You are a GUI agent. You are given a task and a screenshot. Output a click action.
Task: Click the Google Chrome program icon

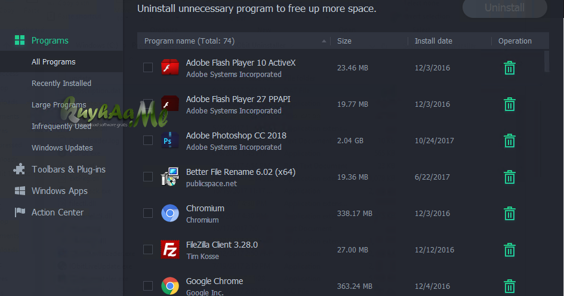tap(169, 286)
